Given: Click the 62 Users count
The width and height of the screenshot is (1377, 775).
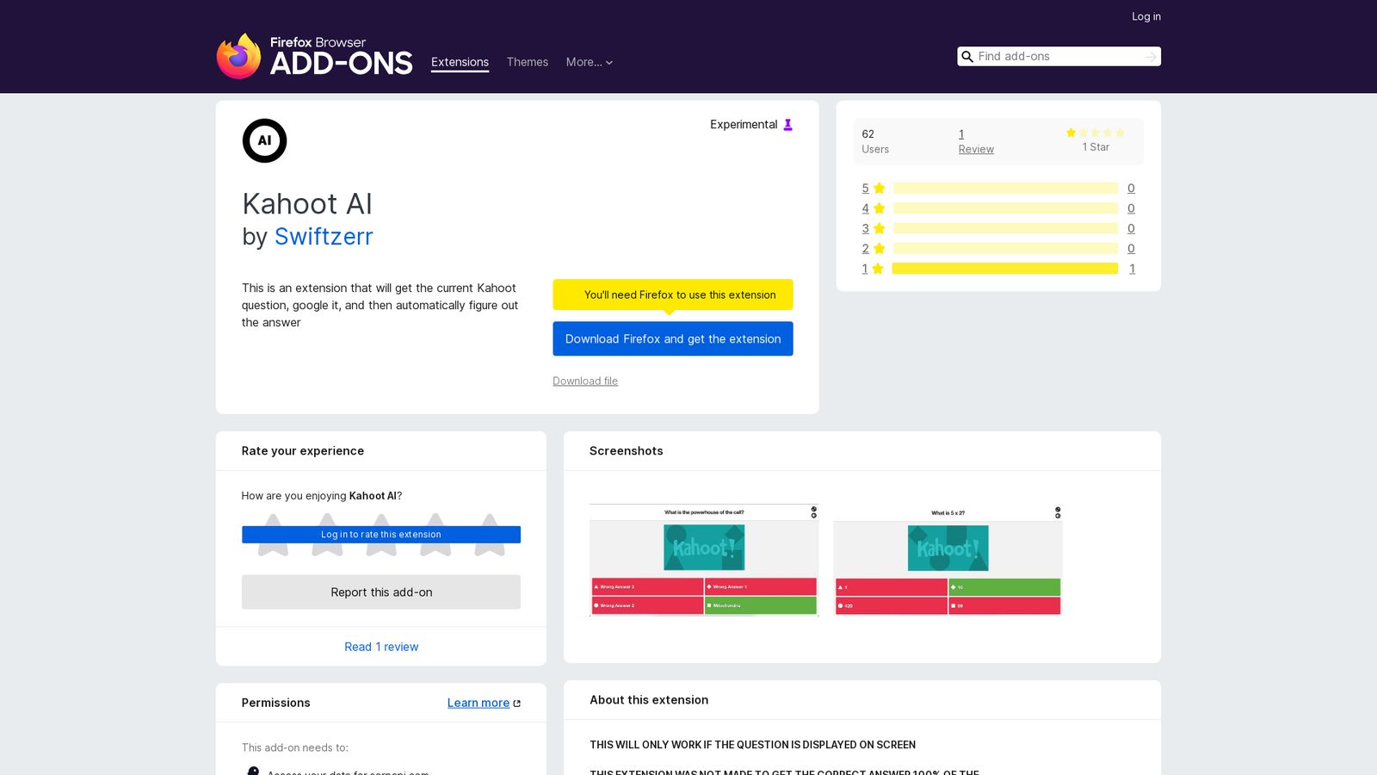Looking at the screenshot, I should (x=875, y=141).
